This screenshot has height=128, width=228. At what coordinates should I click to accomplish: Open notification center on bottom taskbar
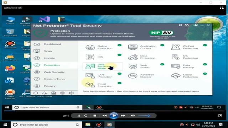coord(221,125)
